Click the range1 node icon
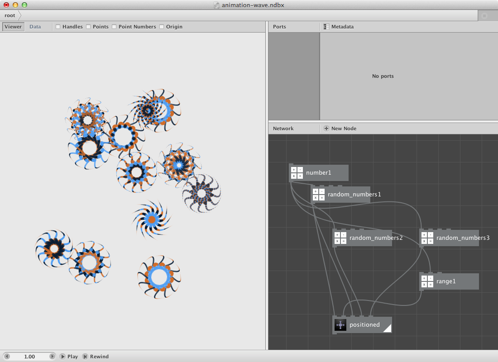 pos(427,281)
